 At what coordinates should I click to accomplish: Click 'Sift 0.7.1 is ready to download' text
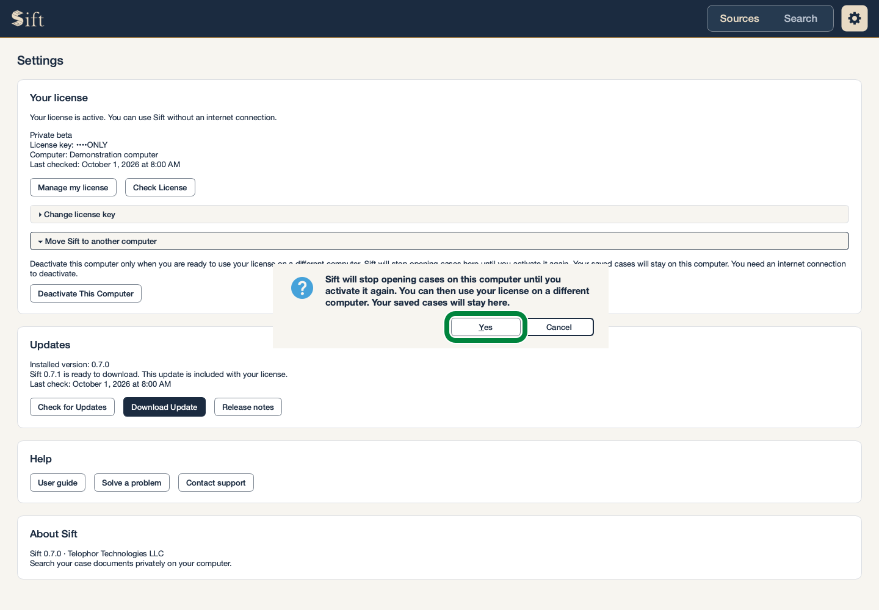click(159, 375)
